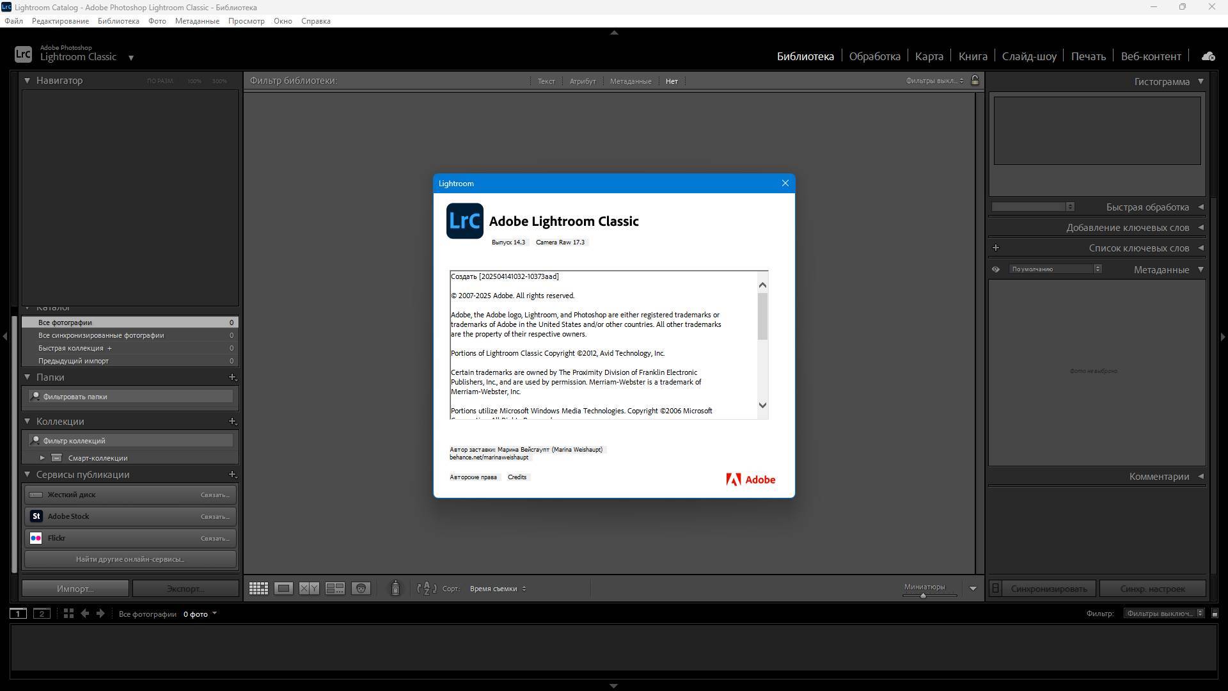
Task: Open People face view icon
Action: 361,589
